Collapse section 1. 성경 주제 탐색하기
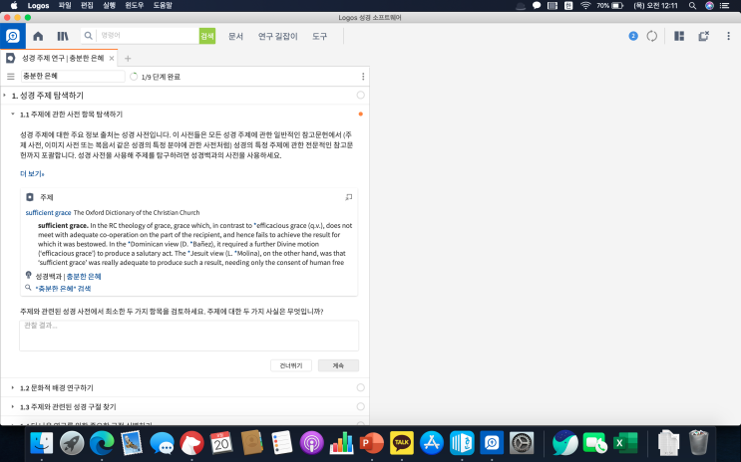Viewport: 741px width, 462px height. (x=5, y=96)
